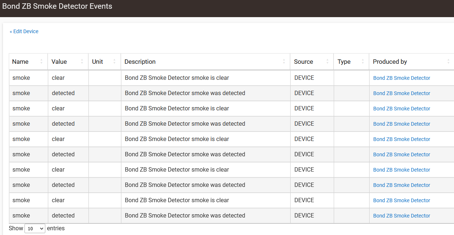The width and height of the screenshot is (454, 235).
Task: Click the empty Unit cell in first row
Action: point(105,78)
